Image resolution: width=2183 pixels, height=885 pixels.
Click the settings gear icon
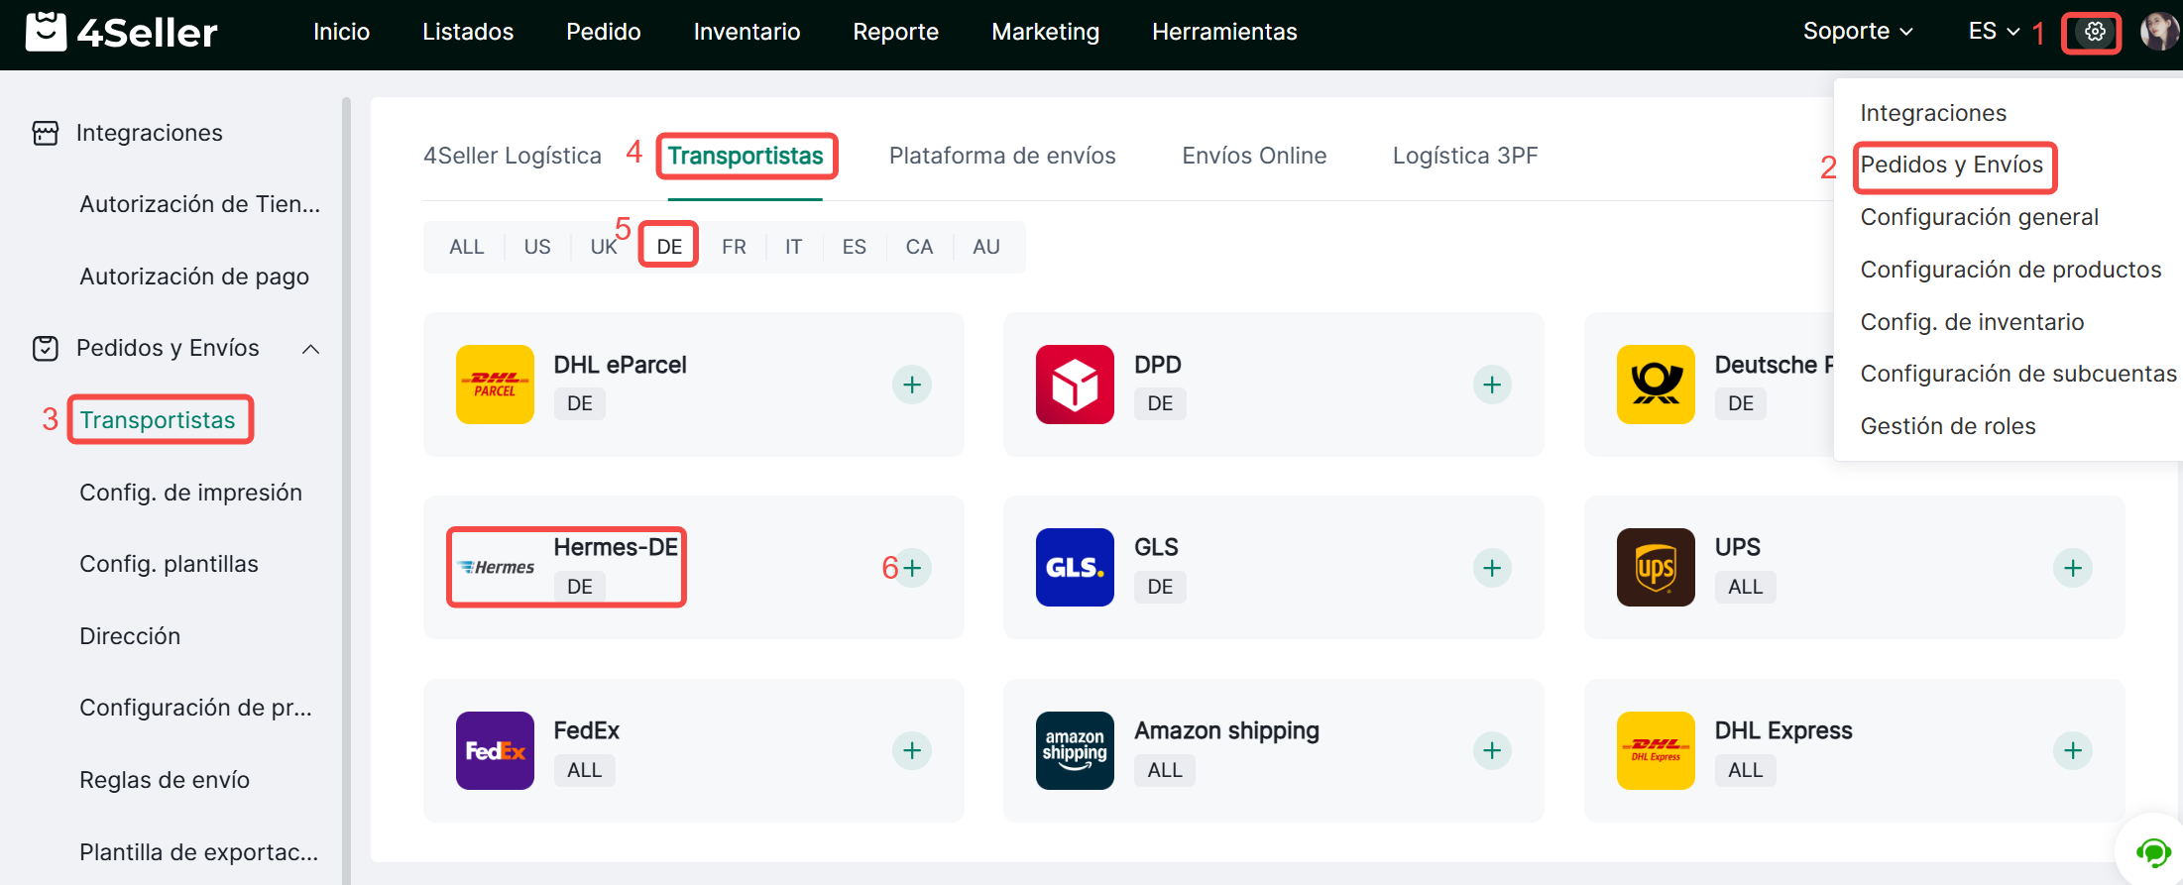(2094, 32)
